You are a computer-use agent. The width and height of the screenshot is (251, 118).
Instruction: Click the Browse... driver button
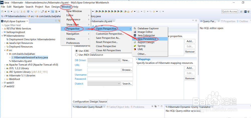tap(127, 70)
